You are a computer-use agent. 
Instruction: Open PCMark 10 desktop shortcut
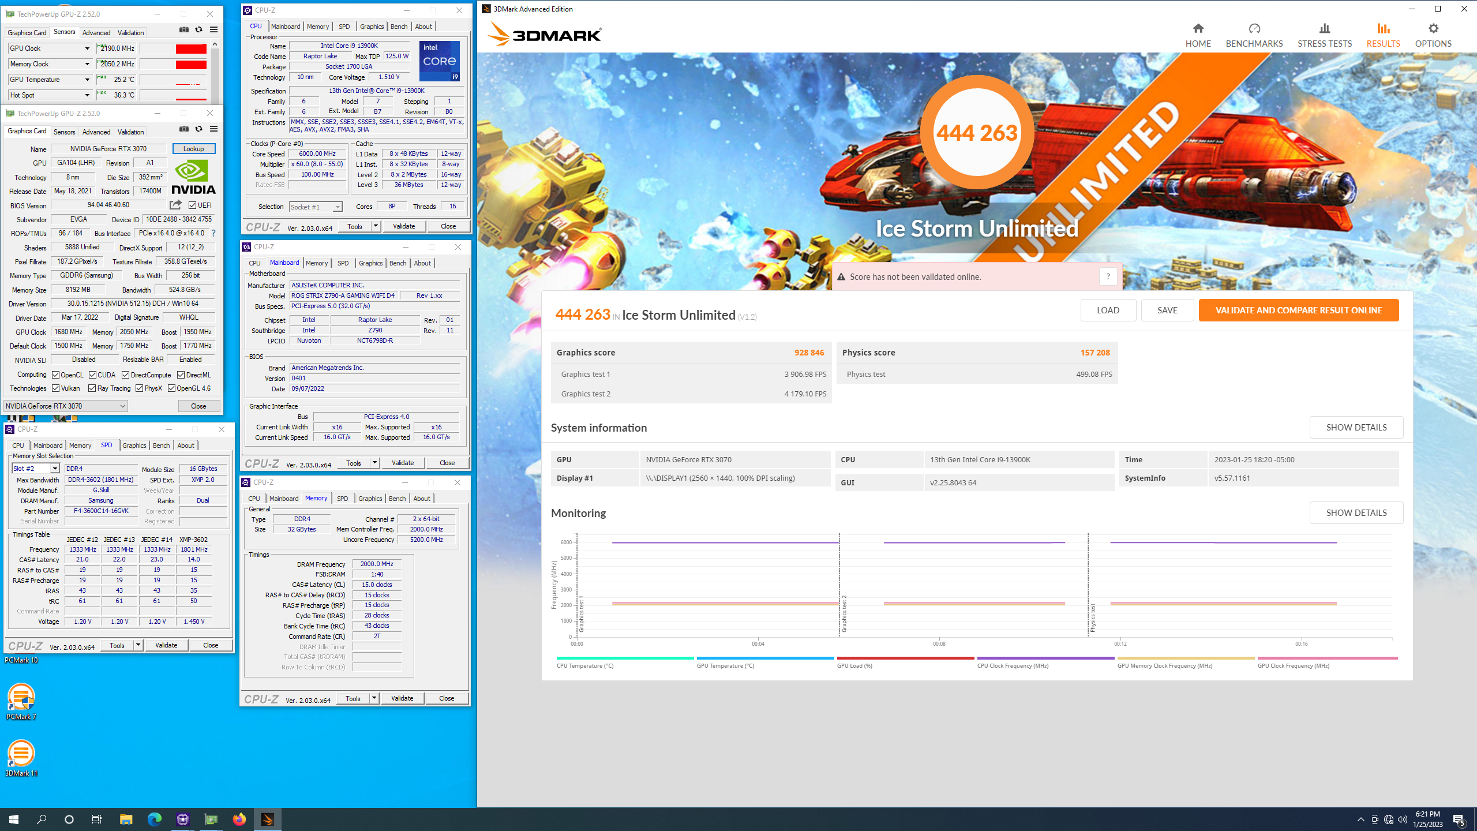[x=21, y=660]
